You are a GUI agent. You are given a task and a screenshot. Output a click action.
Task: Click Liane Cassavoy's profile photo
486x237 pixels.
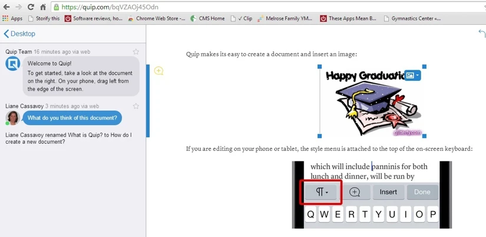(x=12, y=118)
